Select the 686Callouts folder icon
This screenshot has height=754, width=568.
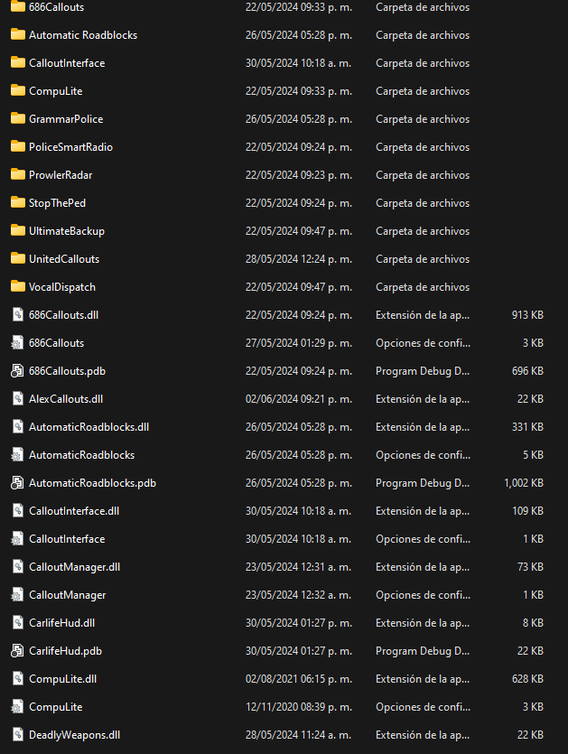18,6
